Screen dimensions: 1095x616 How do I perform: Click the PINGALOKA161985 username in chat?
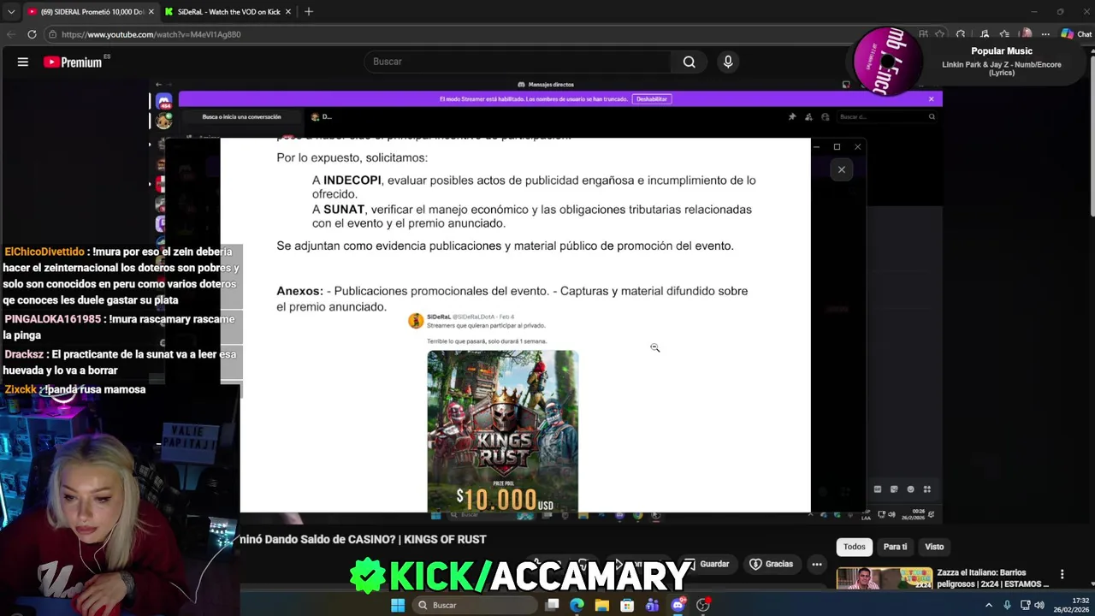tap(52, 319)
